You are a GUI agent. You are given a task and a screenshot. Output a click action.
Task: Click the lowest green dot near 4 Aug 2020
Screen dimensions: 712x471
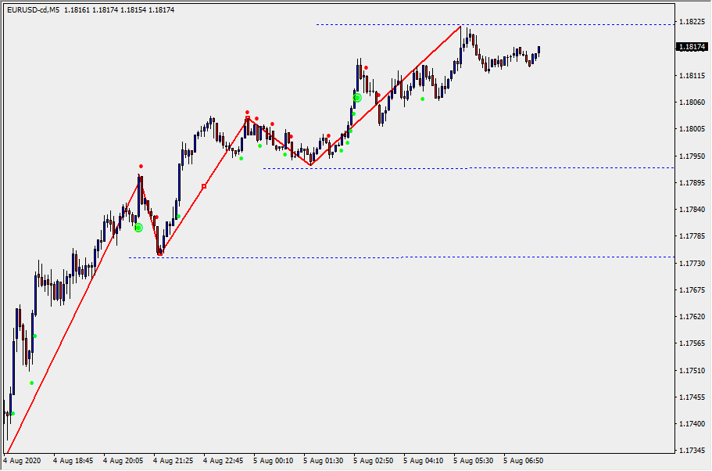pyautogui.click(x=13, y=413)
